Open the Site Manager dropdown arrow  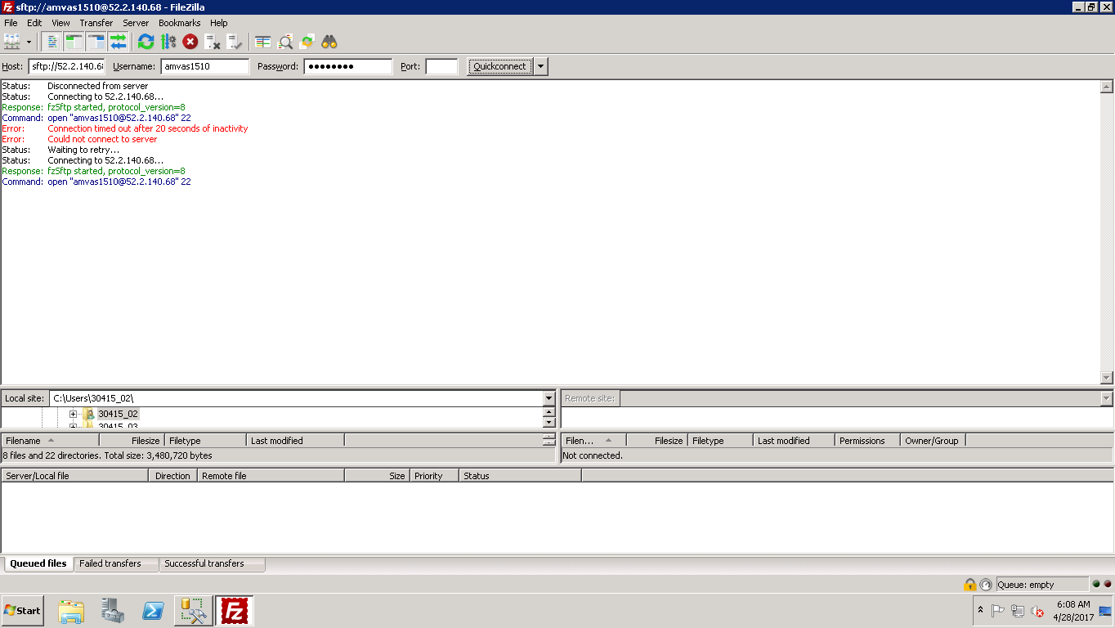click(29, 41)
